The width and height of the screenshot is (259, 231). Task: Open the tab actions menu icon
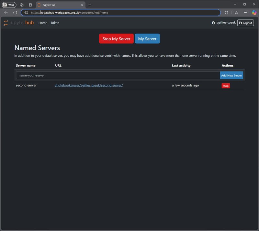[x=30, y=5]
